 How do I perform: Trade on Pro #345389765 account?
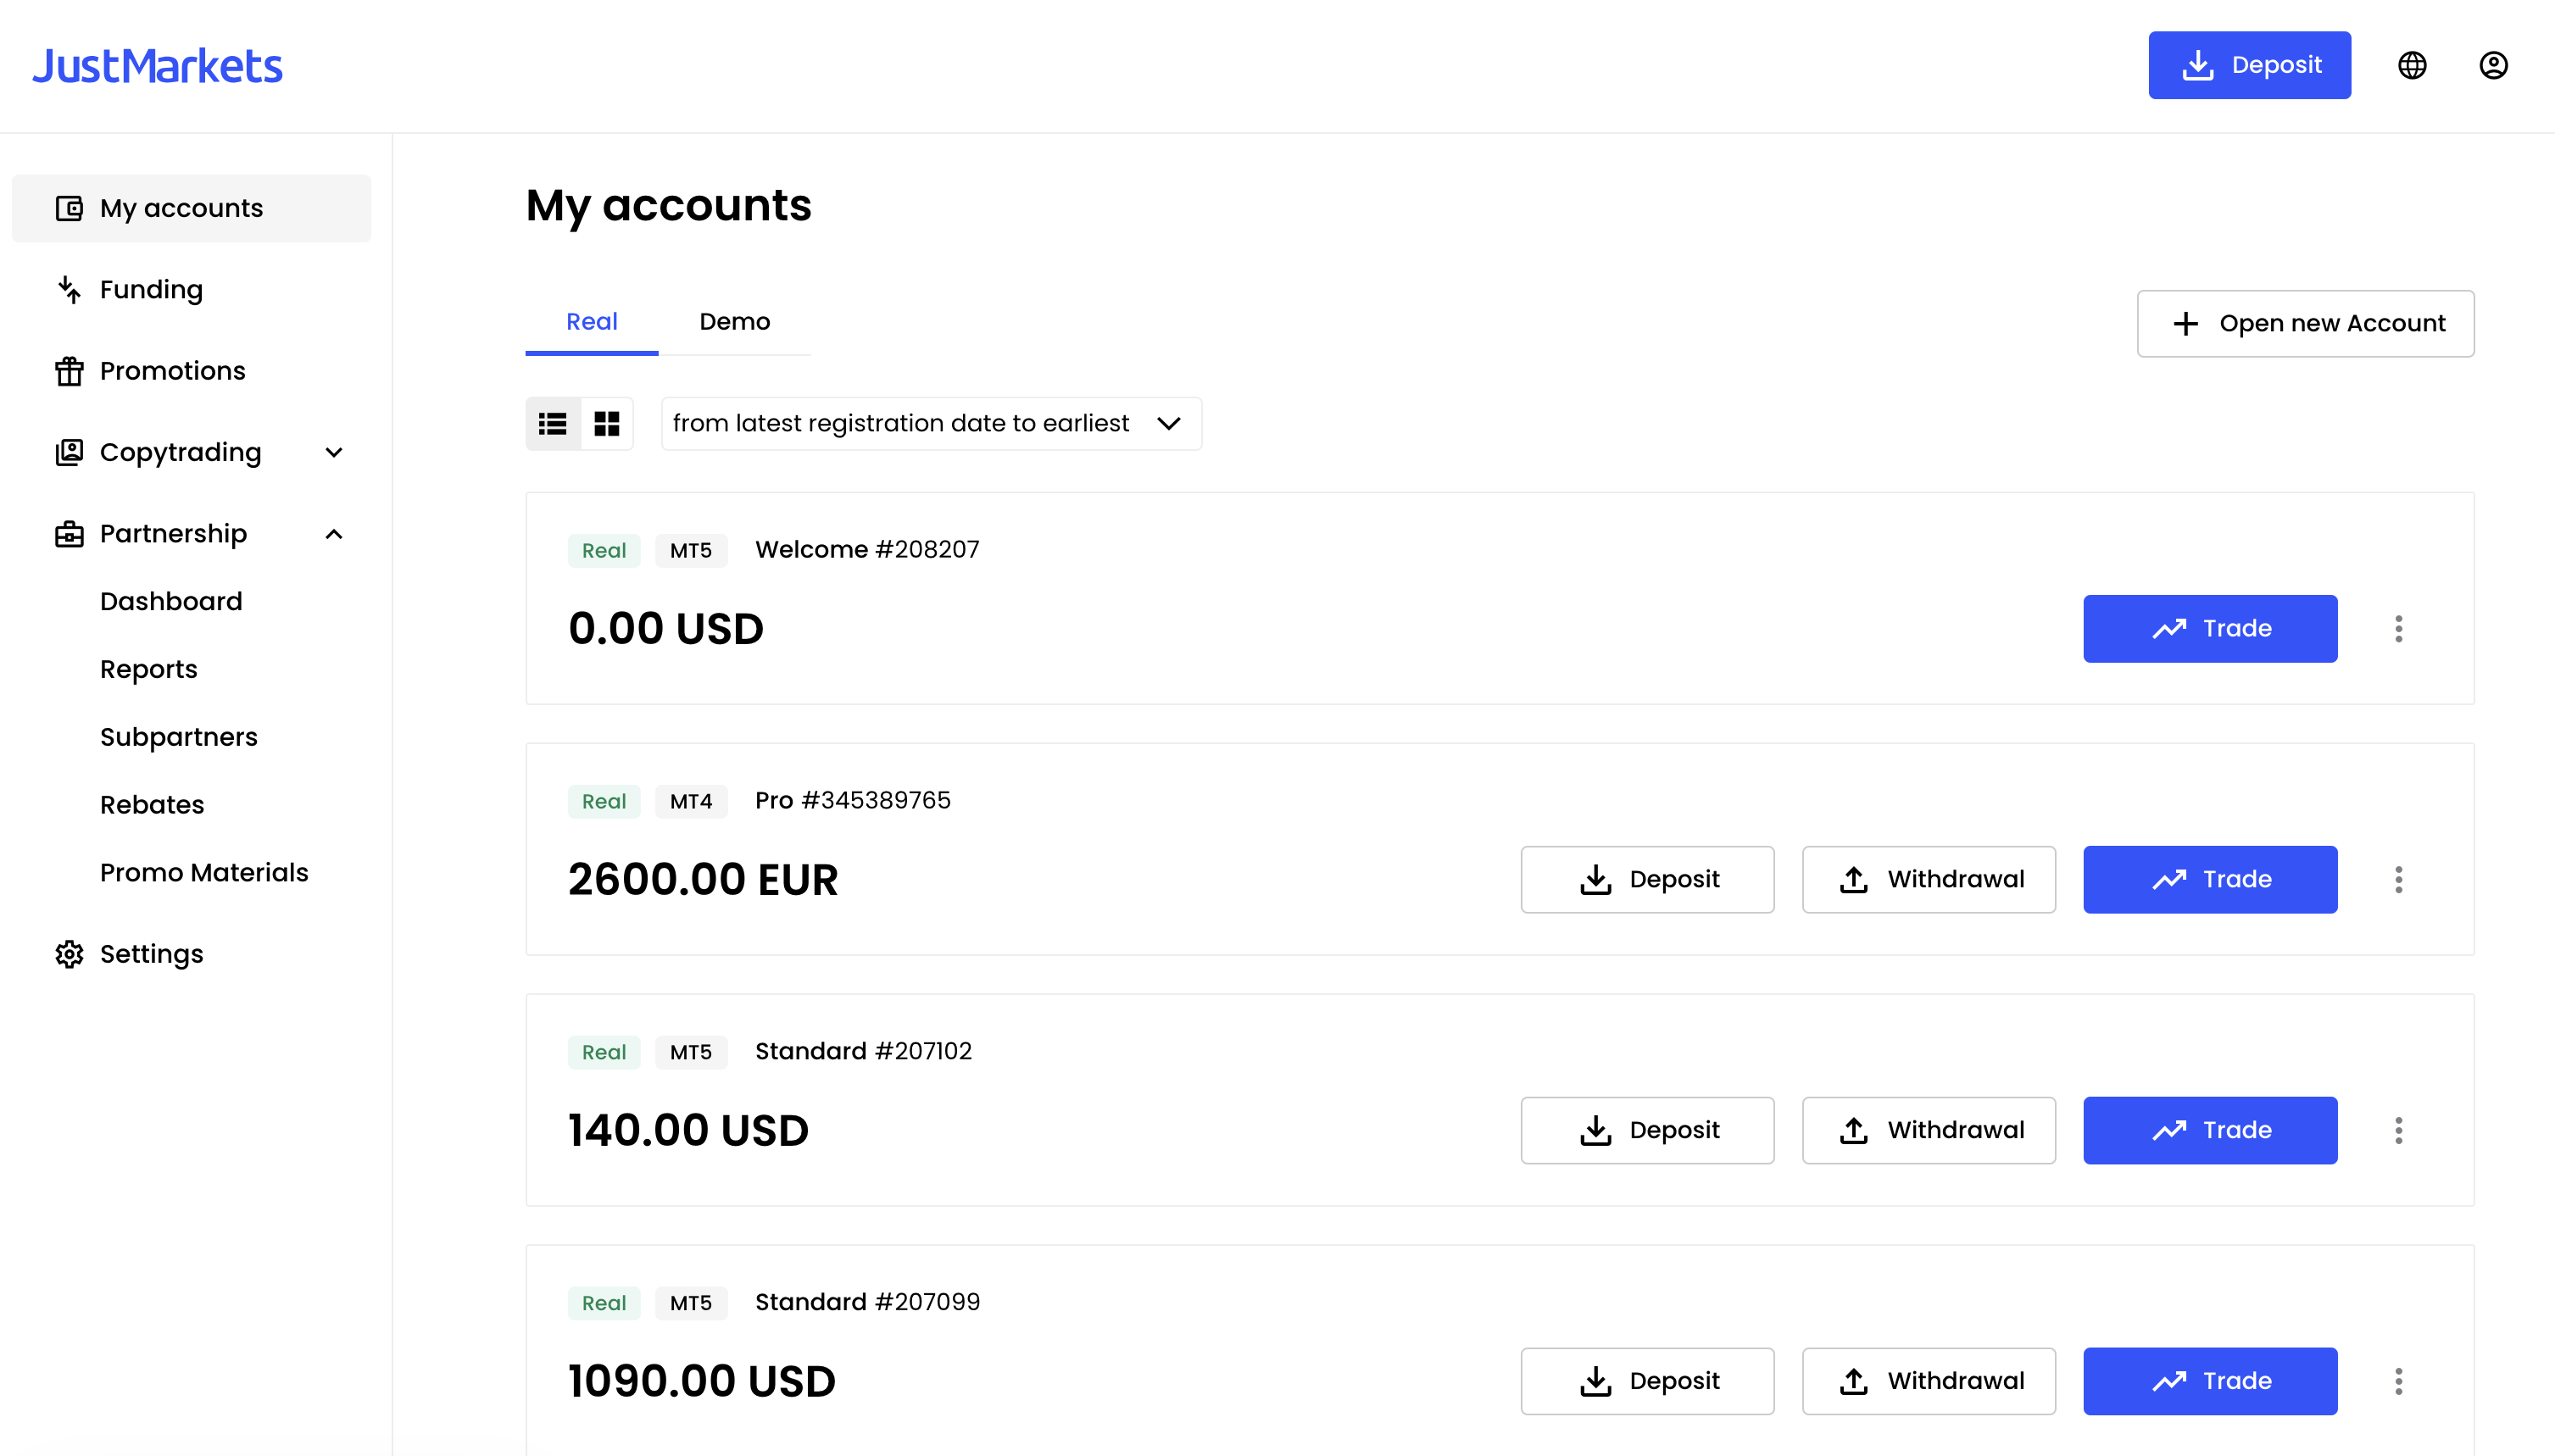[x=2210, y=880]
